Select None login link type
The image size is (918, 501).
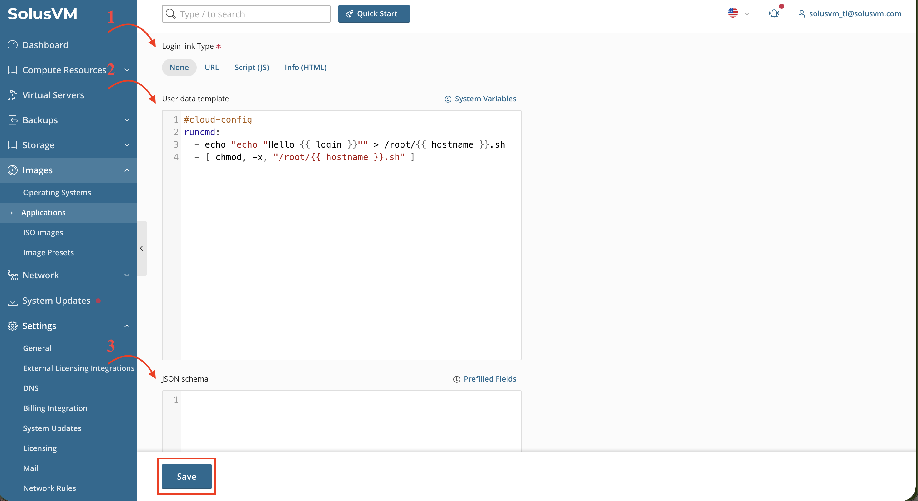[179, 67]
